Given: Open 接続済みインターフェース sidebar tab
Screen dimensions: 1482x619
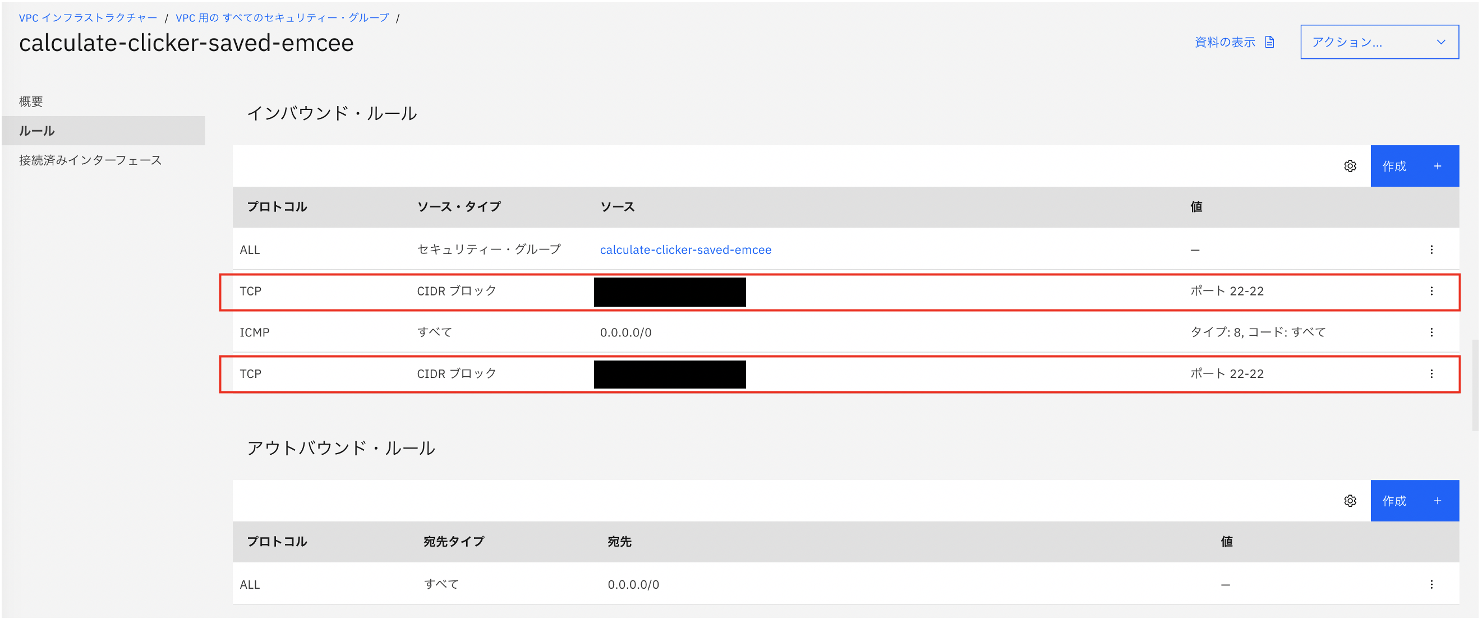Looking at the screenshot, I should click(x=90, y=160).
